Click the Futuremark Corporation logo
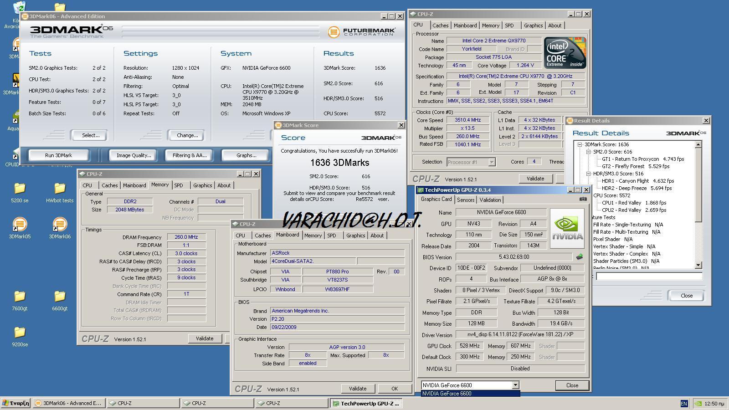Image resolution: width=729 pixels, height=410 pixels. click(x=362, y=32)
